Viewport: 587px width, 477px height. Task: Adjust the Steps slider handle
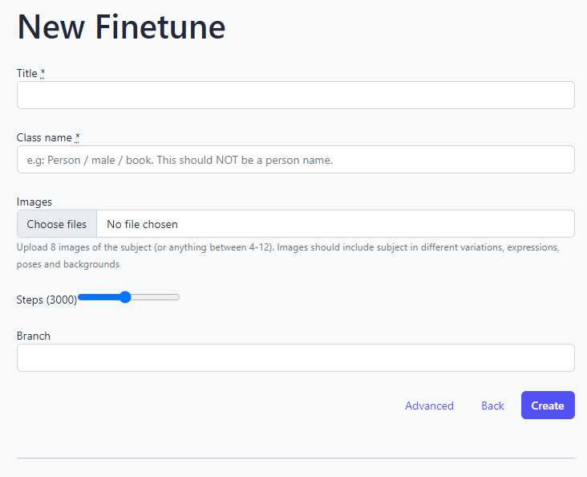coord(125,297)
